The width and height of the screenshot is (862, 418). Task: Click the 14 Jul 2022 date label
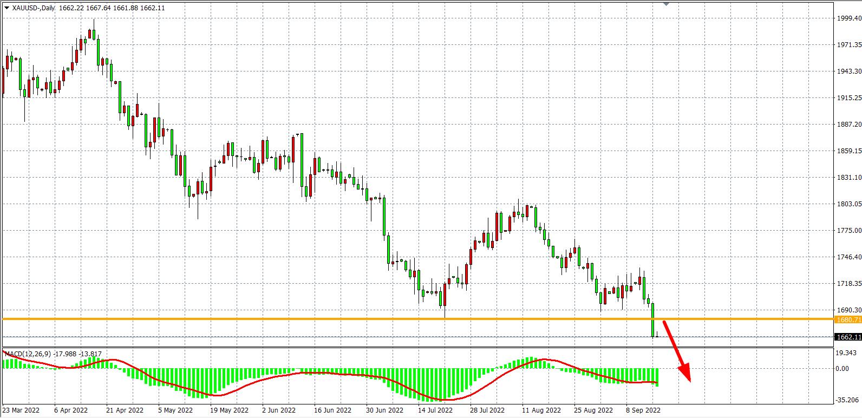[x=435, y=410]
